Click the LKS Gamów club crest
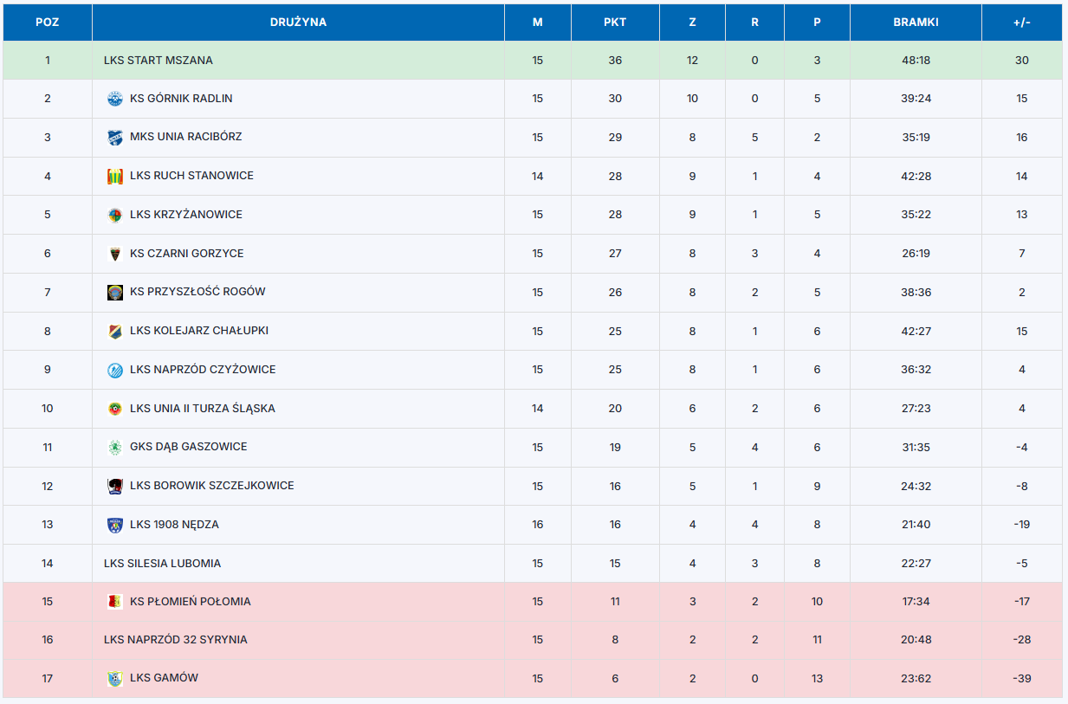 (x=114, y=678)
